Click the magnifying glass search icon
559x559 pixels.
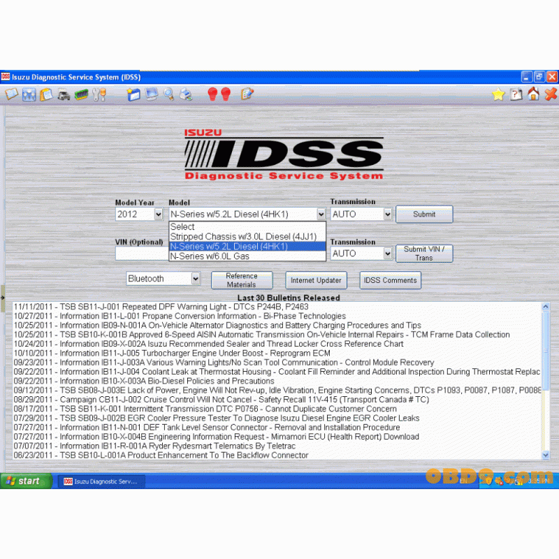(x=168, y=94)
